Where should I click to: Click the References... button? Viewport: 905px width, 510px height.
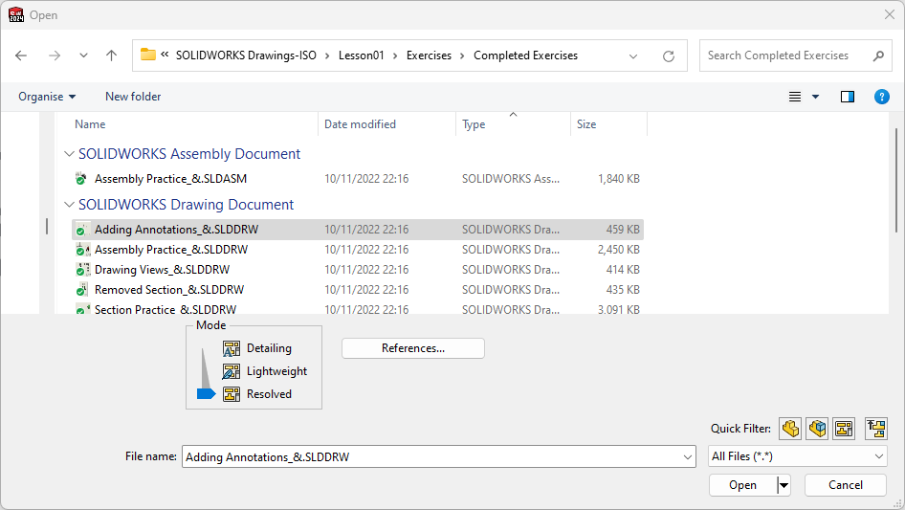[x=413, y=348]
